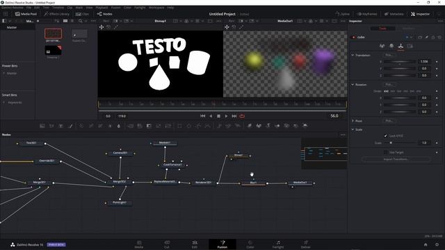
Task: Enable the Use Target checkbox
Action: 385,152
